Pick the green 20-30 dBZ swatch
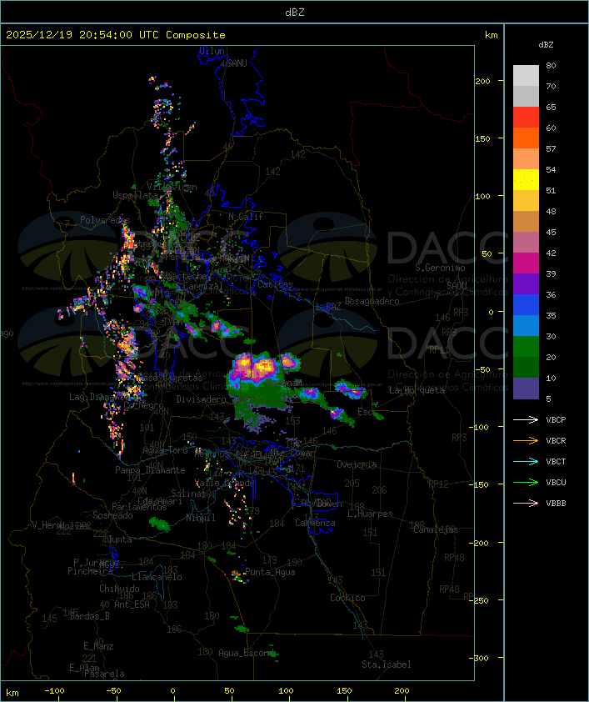This screenshot has width=589, height=702. point(526,347)
